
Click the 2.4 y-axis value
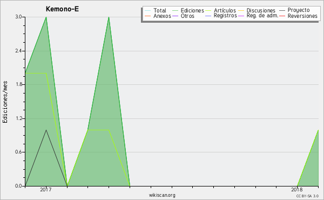[18, 51]
